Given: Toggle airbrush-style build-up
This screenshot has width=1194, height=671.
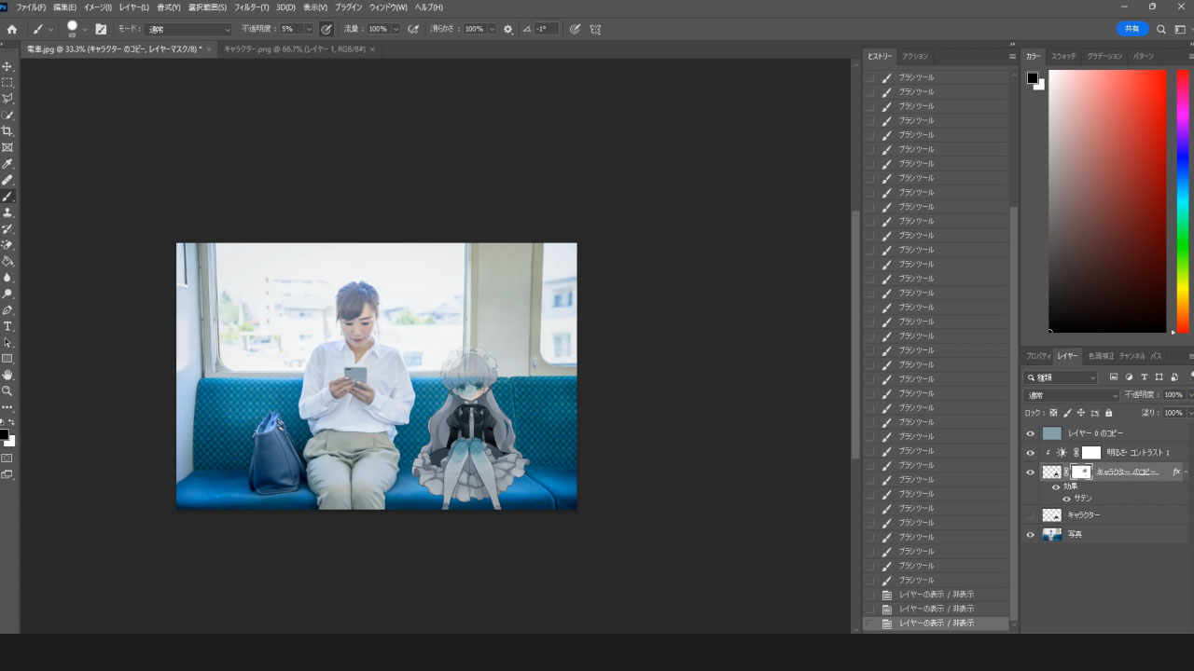Looking at the screenshot, I should click(413, 29).
